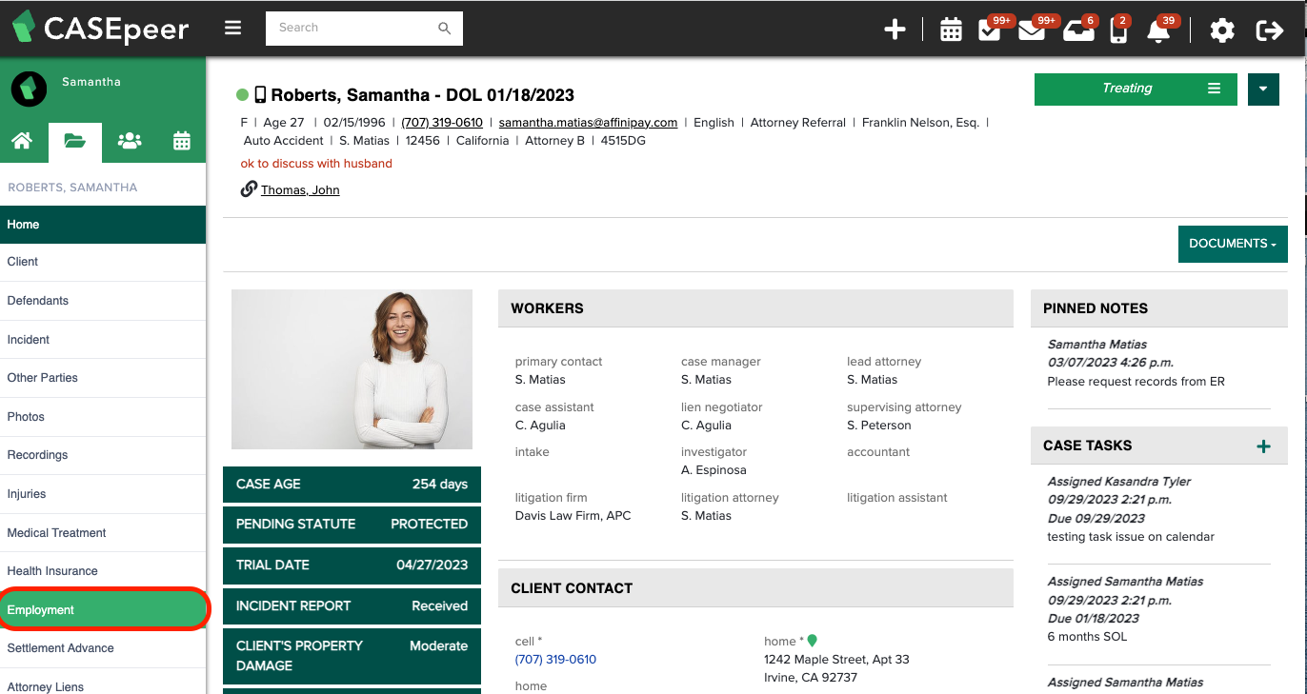Go to Medical Treatment section
Image resolution: width=1307 pixels, height=694 pixels.
(55, 532)
